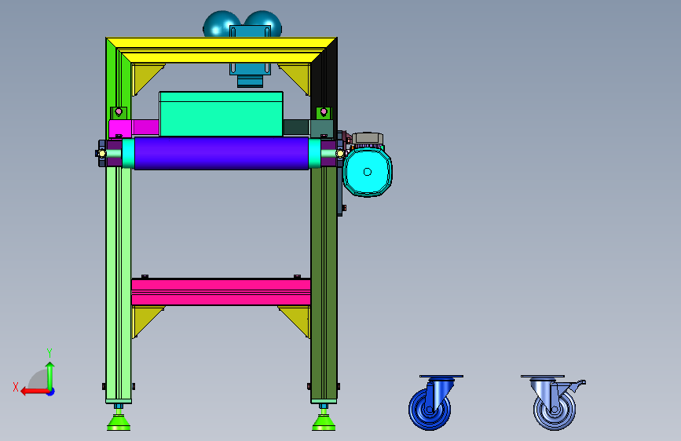
Task: Click the upper right yellow gusset bracket
Action: click(x=298, y=76)
